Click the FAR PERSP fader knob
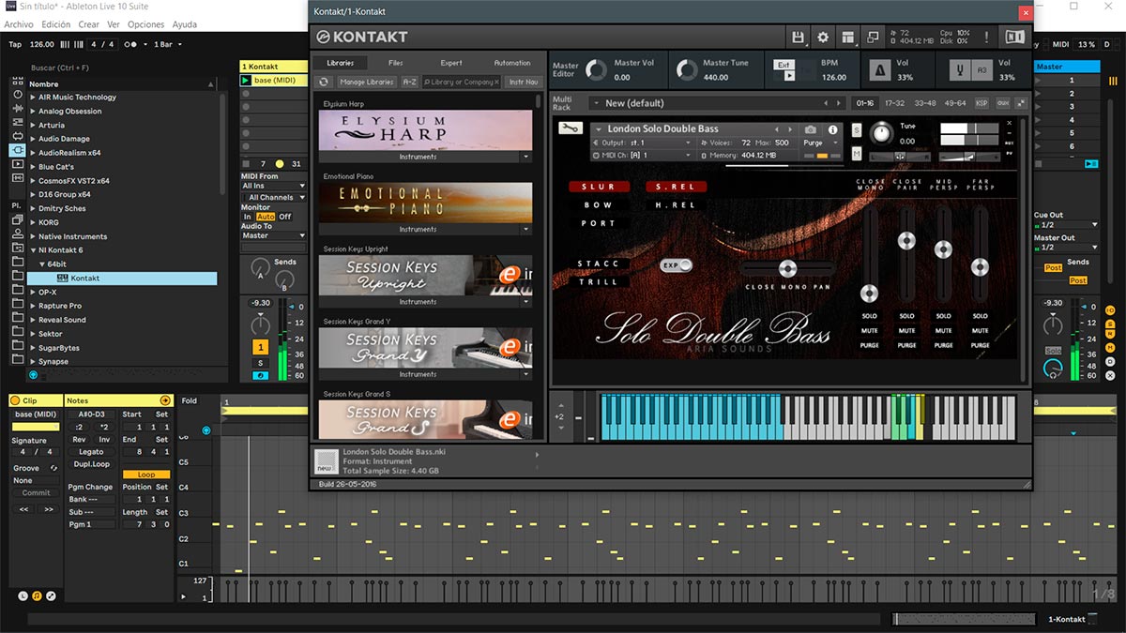The height and width of the screenshot is (633, 1126). (x=980, y=267)
